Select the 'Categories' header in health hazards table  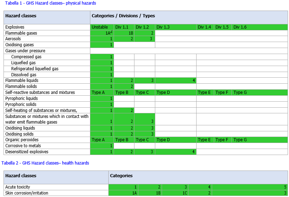[x=121, y=175]
